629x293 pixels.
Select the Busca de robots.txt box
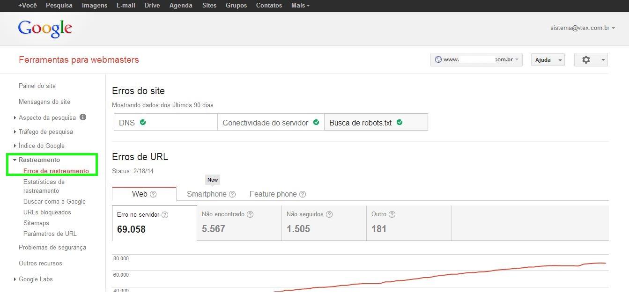pos(376,123)
